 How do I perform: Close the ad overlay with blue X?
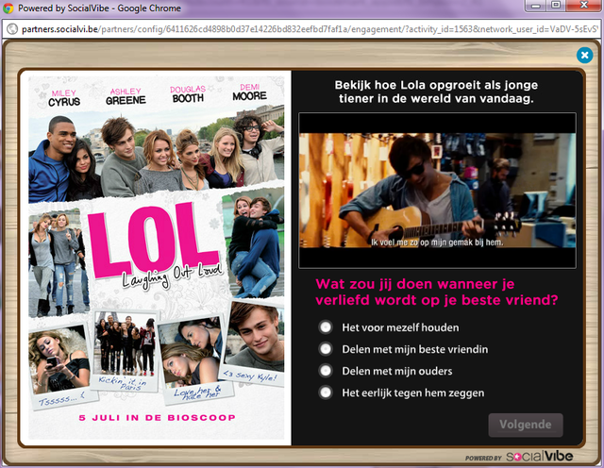point(584,55)
